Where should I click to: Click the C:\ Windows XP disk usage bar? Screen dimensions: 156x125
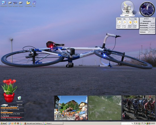point(12,108)
